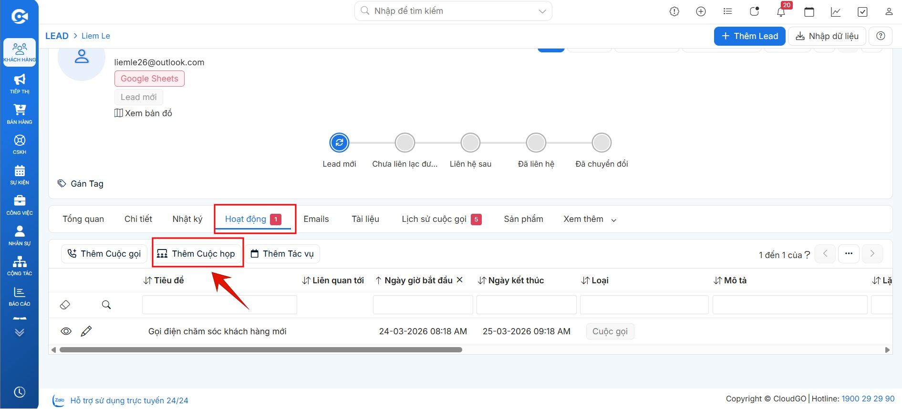The width and height of the screenshot is (902, 409).
Task: Click Gán Tag to assign tag
Action: [x=81, y=184]
